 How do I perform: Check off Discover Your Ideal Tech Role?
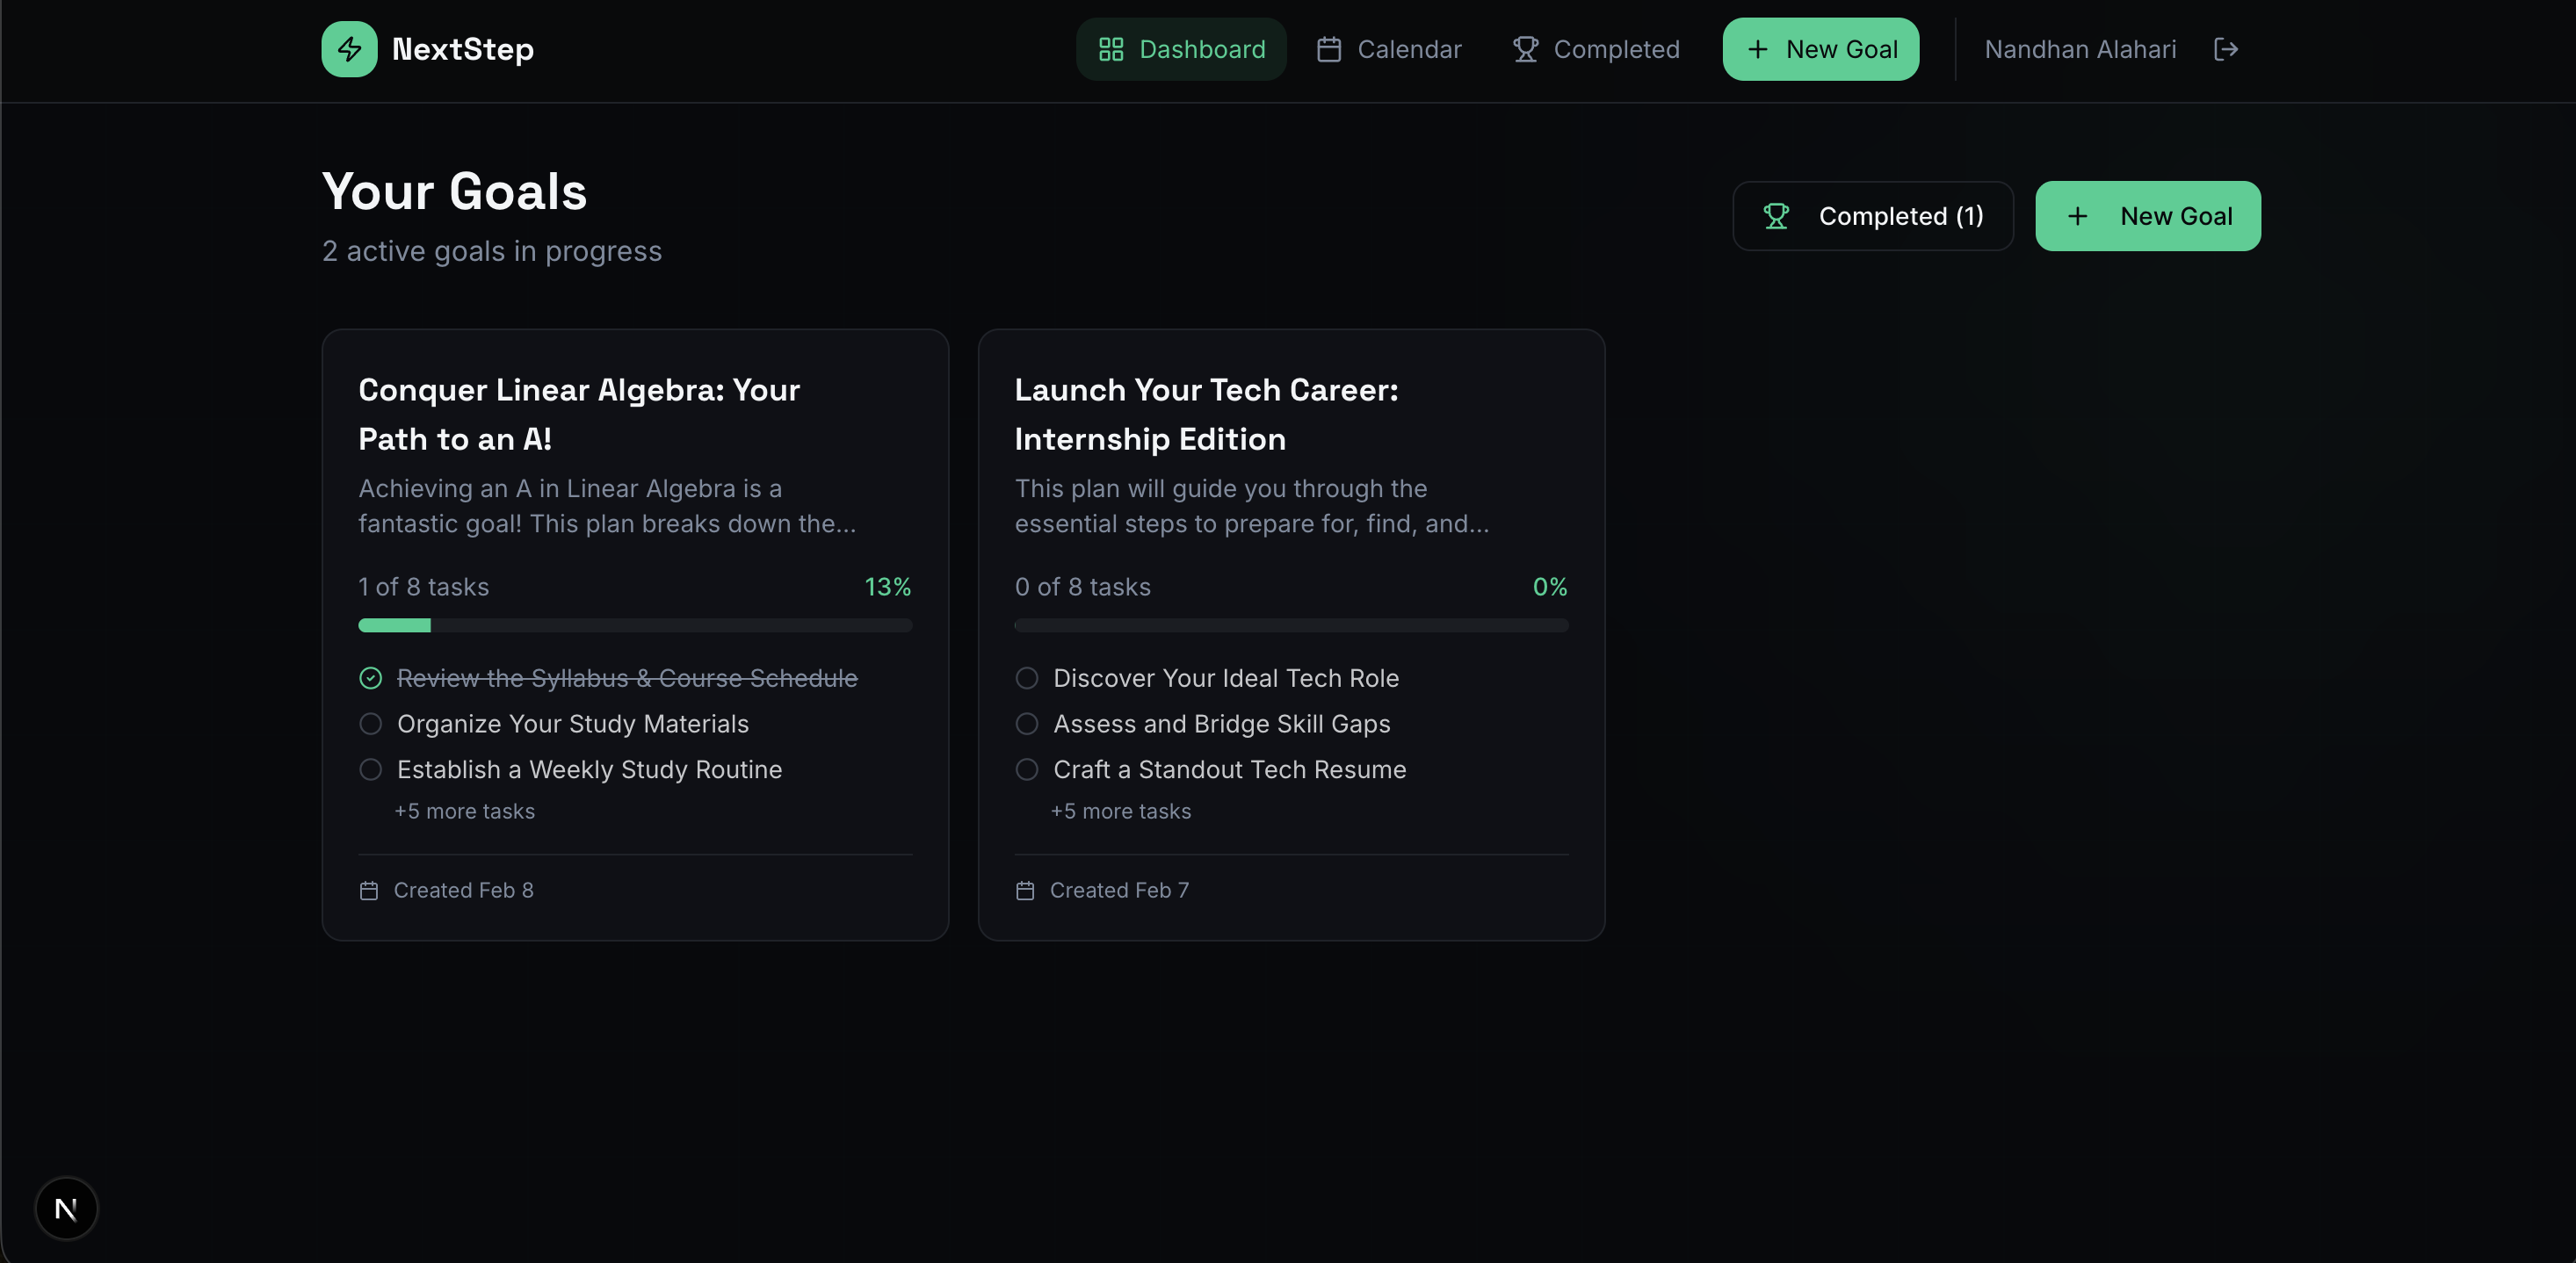pyautogui.click(x=1027, y=678)
